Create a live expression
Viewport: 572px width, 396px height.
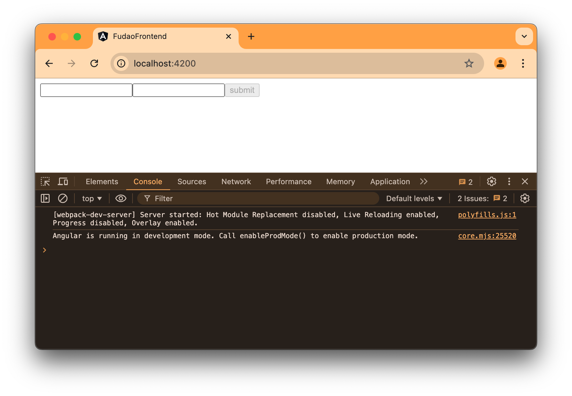click(121, 198)
